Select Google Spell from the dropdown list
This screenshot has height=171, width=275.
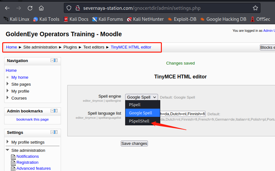pyautogui.click(x=143, y=113)
